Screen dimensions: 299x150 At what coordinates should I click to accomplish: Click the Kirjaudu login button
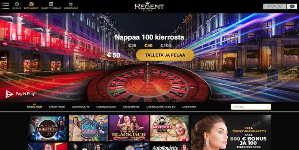pos(275,6)
